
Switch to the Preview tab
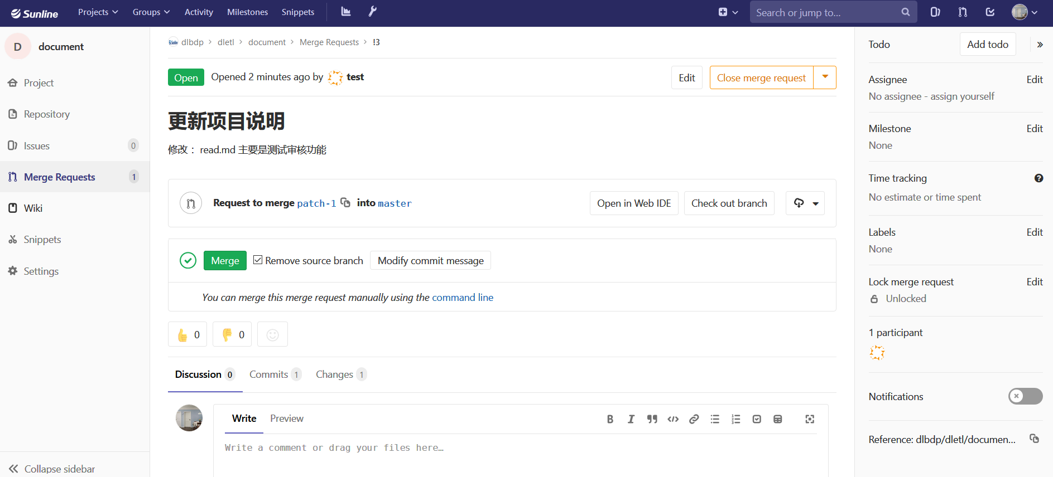[x=287, y=418]
